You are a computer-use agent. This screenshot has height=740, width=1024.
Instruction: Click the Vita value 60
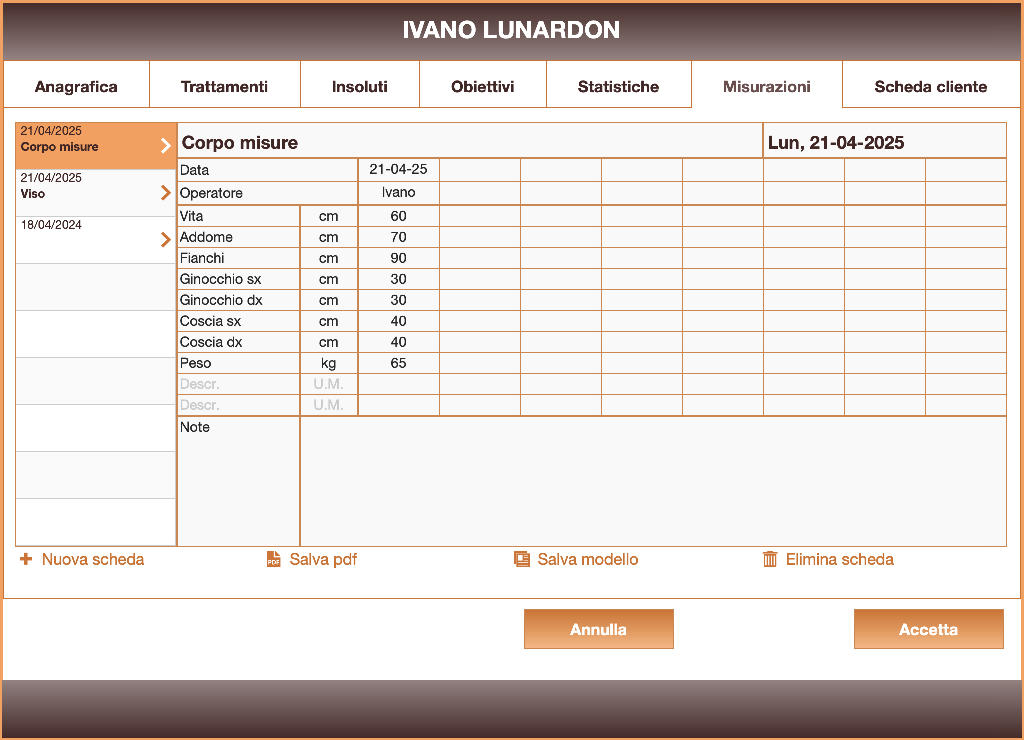click(398, 216)
